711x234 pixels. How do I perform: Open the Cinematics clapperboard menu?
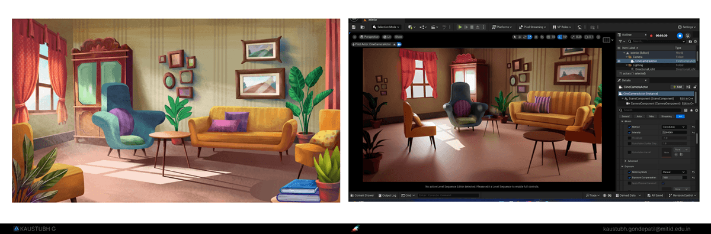[435, 27]
